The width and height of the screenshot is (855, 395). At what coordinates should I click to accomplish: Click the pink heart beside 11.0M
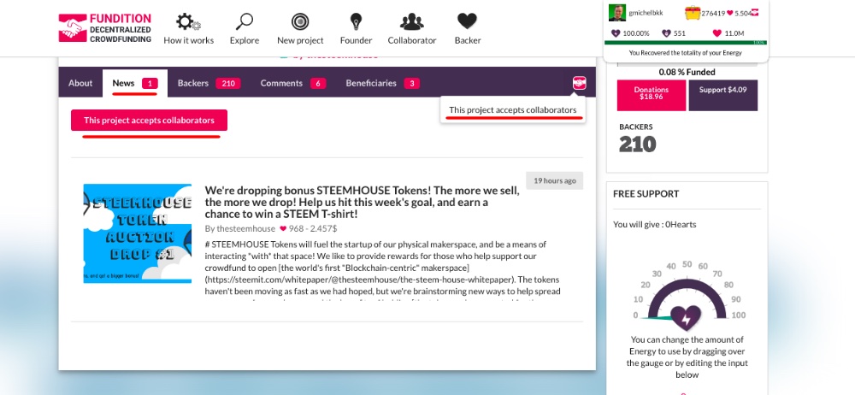tap(717, 33)
